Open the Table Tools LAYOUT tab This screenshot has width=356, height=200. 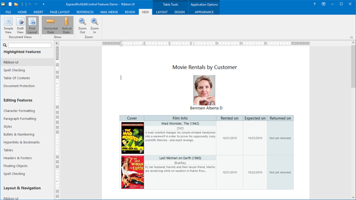click(x=162, y=12)
